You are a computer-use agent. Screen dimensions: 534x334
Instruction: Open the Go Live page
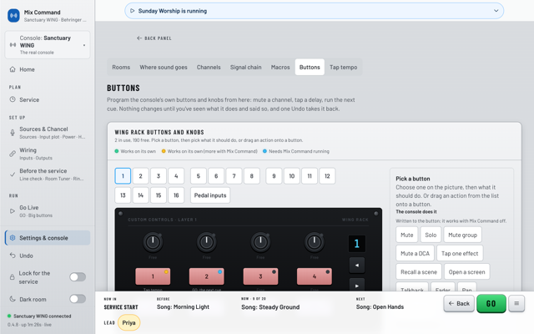click(48, 211)
